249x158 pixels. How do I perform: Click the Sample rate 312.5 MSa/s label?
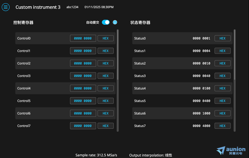point(96,155)
